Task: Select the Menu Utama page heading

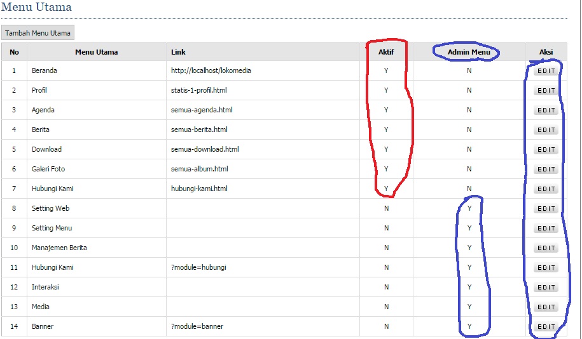Action: 36,7
